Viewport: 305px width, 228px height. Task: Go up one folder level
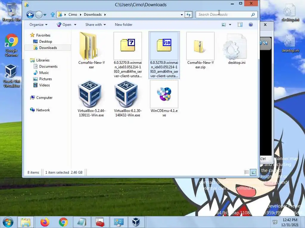[x=52, y=15]
